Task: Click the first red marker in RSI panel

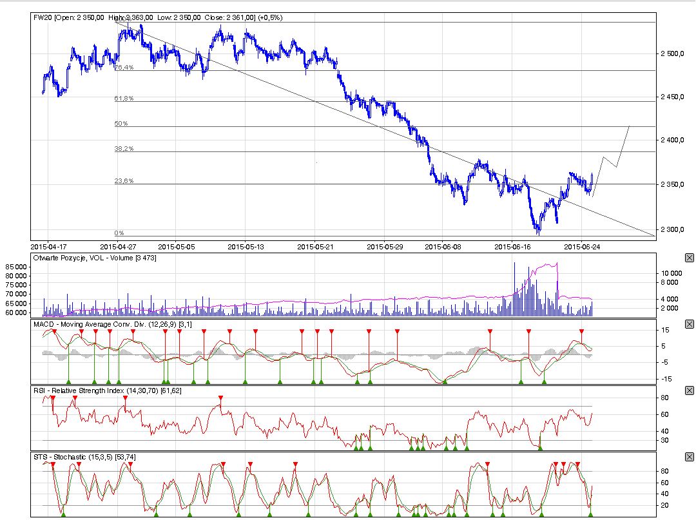Action: click(53, 398)
